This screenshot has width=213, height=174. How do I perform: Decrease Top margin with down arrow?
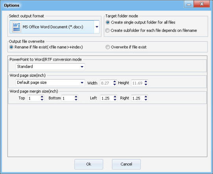tap(42, 100)
